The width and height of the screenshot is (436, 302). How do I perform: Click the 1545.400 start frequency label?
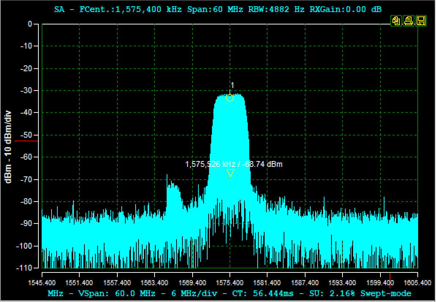pyautogui.click(x=42, y=283)
